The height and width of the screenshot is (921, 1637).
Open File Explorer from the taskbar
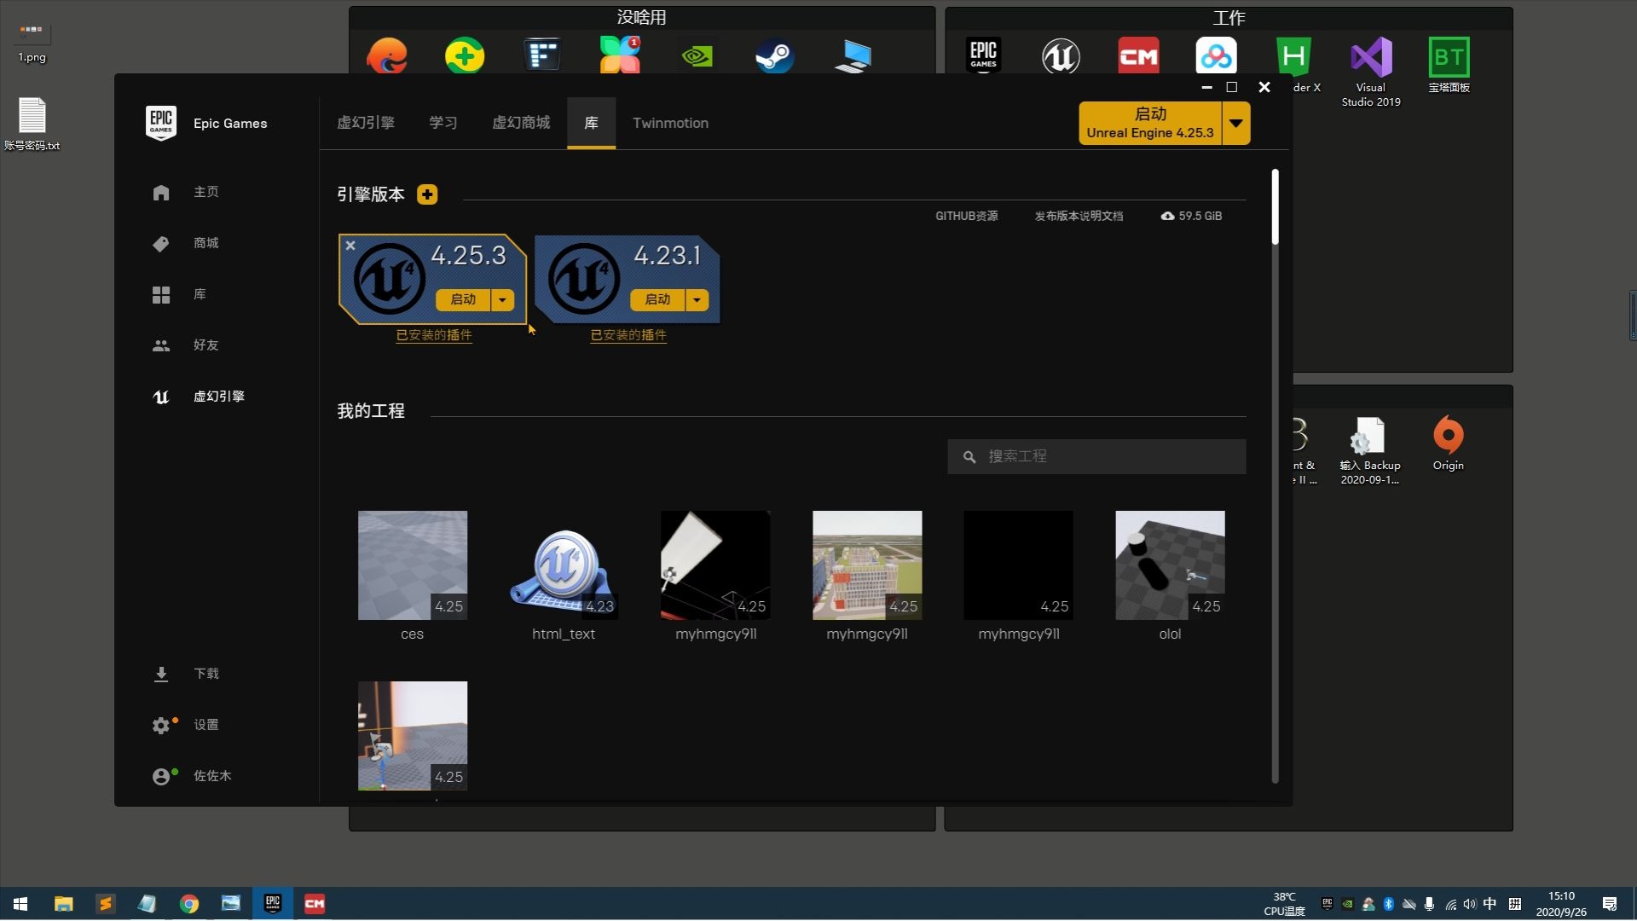pos(64,904)
